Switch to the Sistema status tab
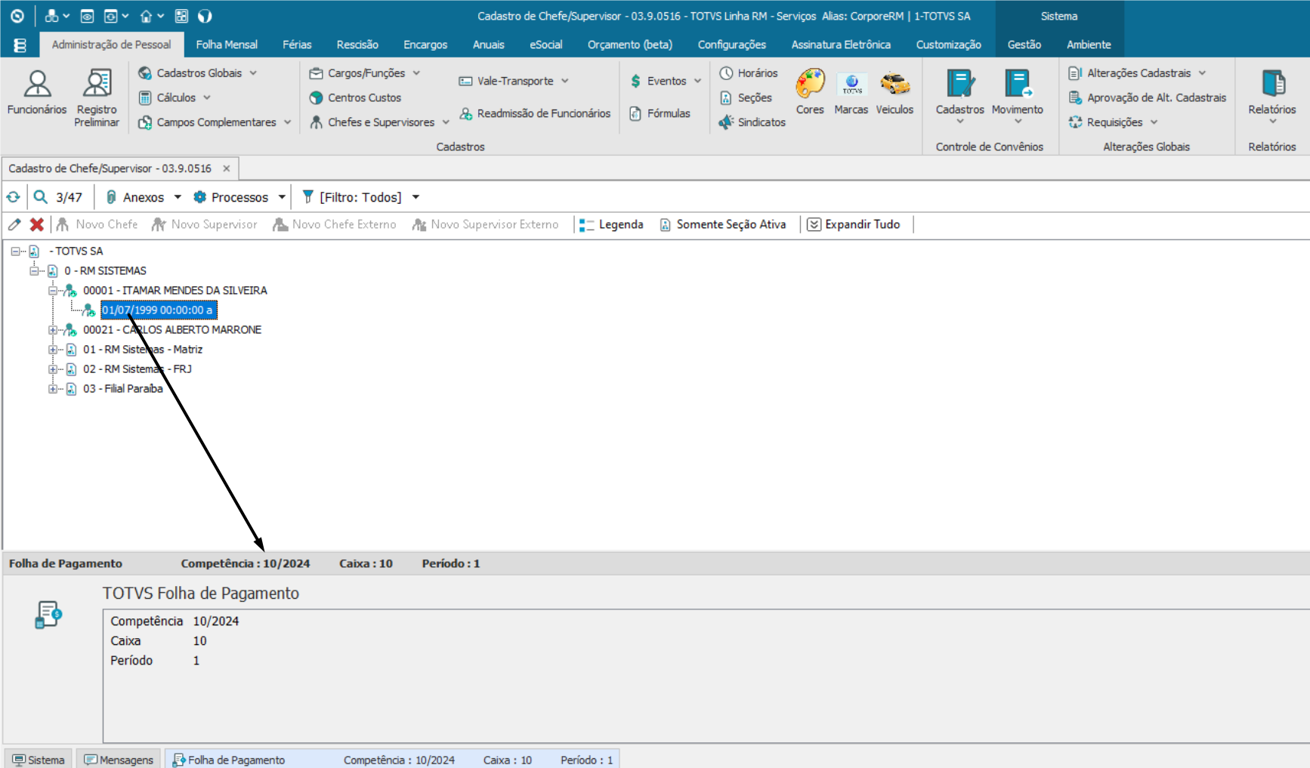This screenshot has width=1310, height=768. 39,760
